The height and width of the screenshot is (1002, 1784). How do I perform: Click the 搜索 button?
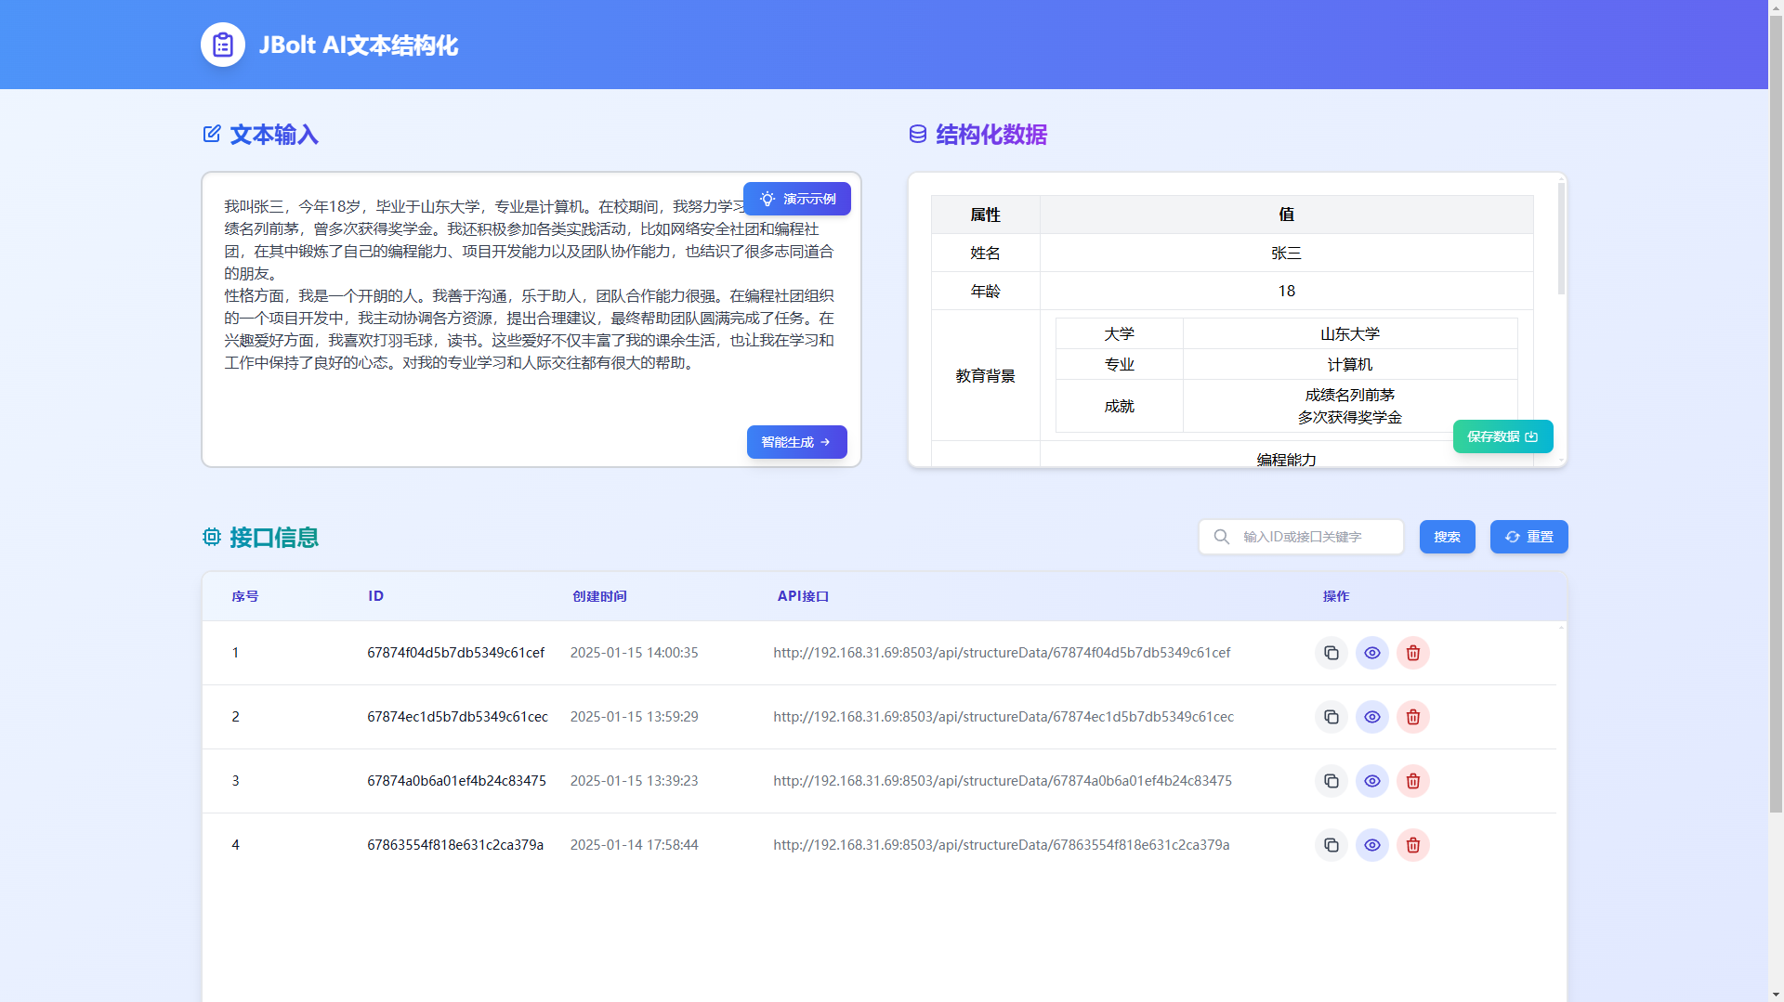[1447, 537]
